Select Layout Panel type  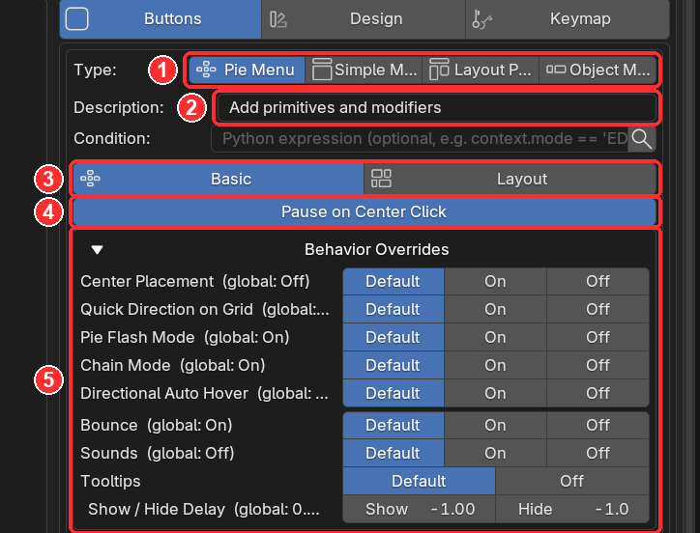[x=481, y=70]
